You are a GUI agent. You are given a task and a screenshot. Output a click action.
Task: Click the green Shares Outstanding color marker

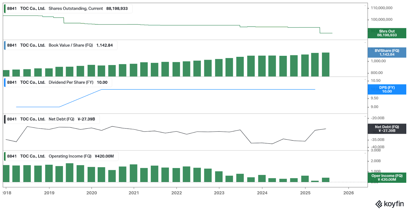click(x=5, y=8)
